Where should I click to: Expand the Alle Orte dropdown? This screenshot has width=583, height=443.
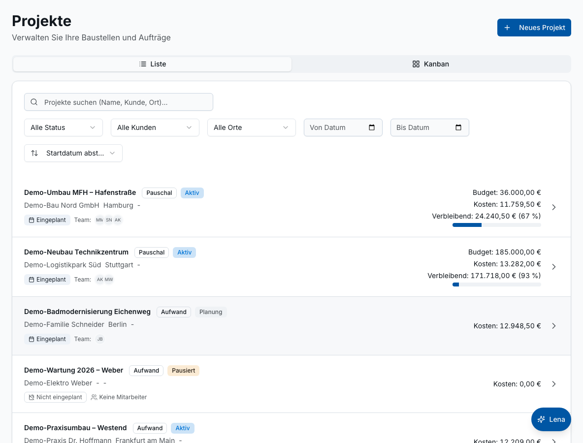click(251, 127)
